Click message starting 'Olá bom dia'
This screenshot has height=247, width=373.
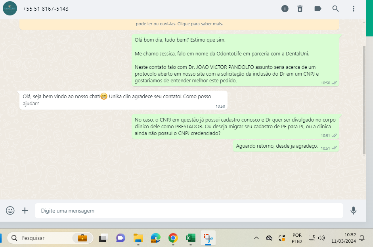pos(235,60)
